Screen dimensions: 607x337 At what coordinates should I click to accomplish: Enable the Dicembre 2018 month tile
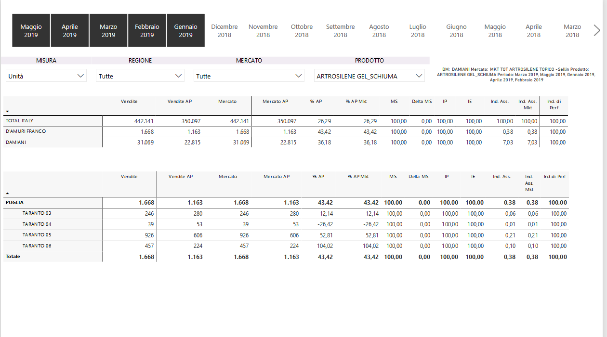pos(224,31)
